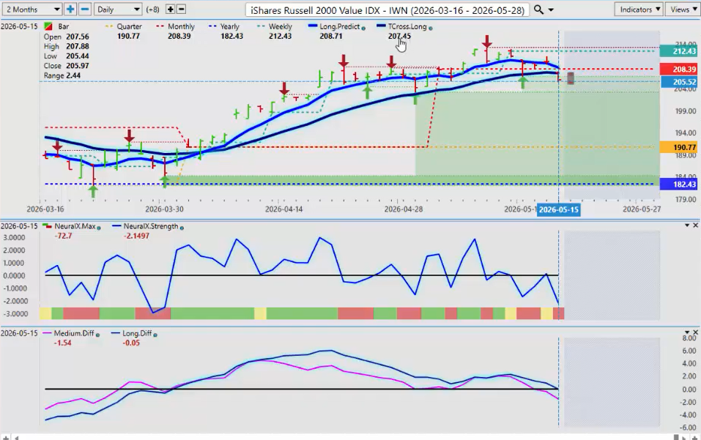
Task: Click the Range 2.44 value
Action: (x=73, y=75)
